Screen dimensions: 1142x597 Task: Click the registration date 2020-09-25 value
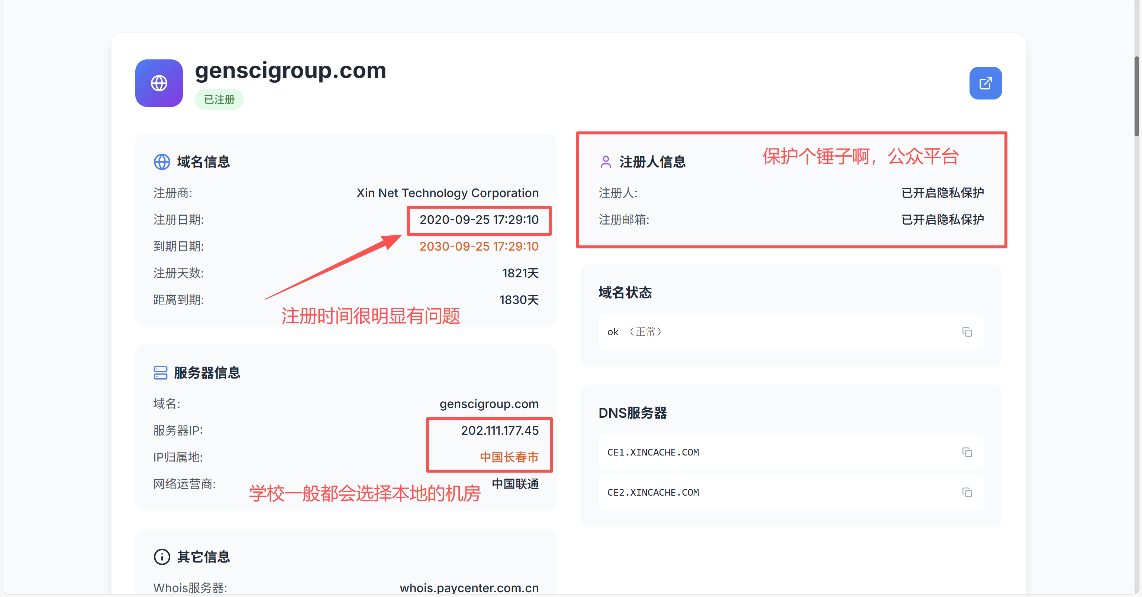pyautogui.click(x=479, y=220)
